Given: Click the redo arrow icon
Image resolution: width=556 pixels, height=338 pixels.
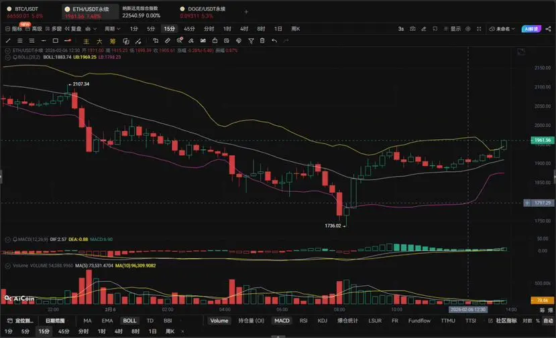Looking at the screenshot, I should 286,41.
